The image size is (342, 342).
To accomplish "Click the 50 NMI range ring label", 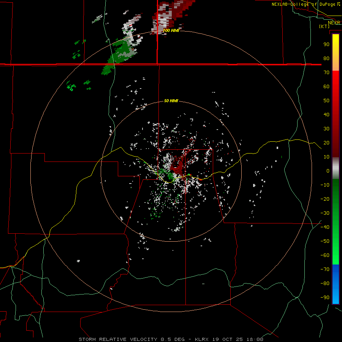I will pos(171,101).
